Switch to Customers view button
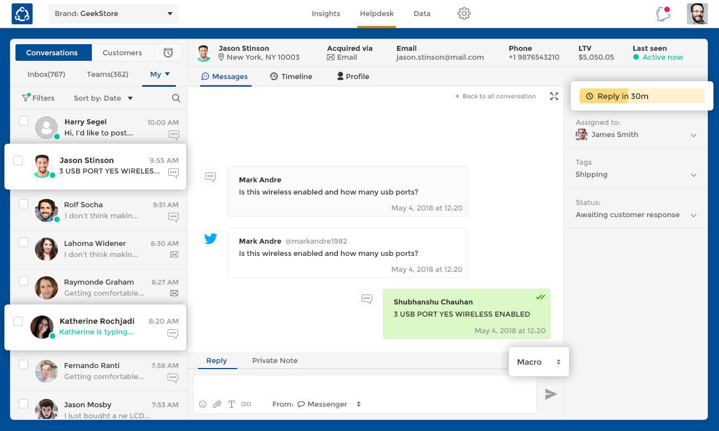 (122, 52)
